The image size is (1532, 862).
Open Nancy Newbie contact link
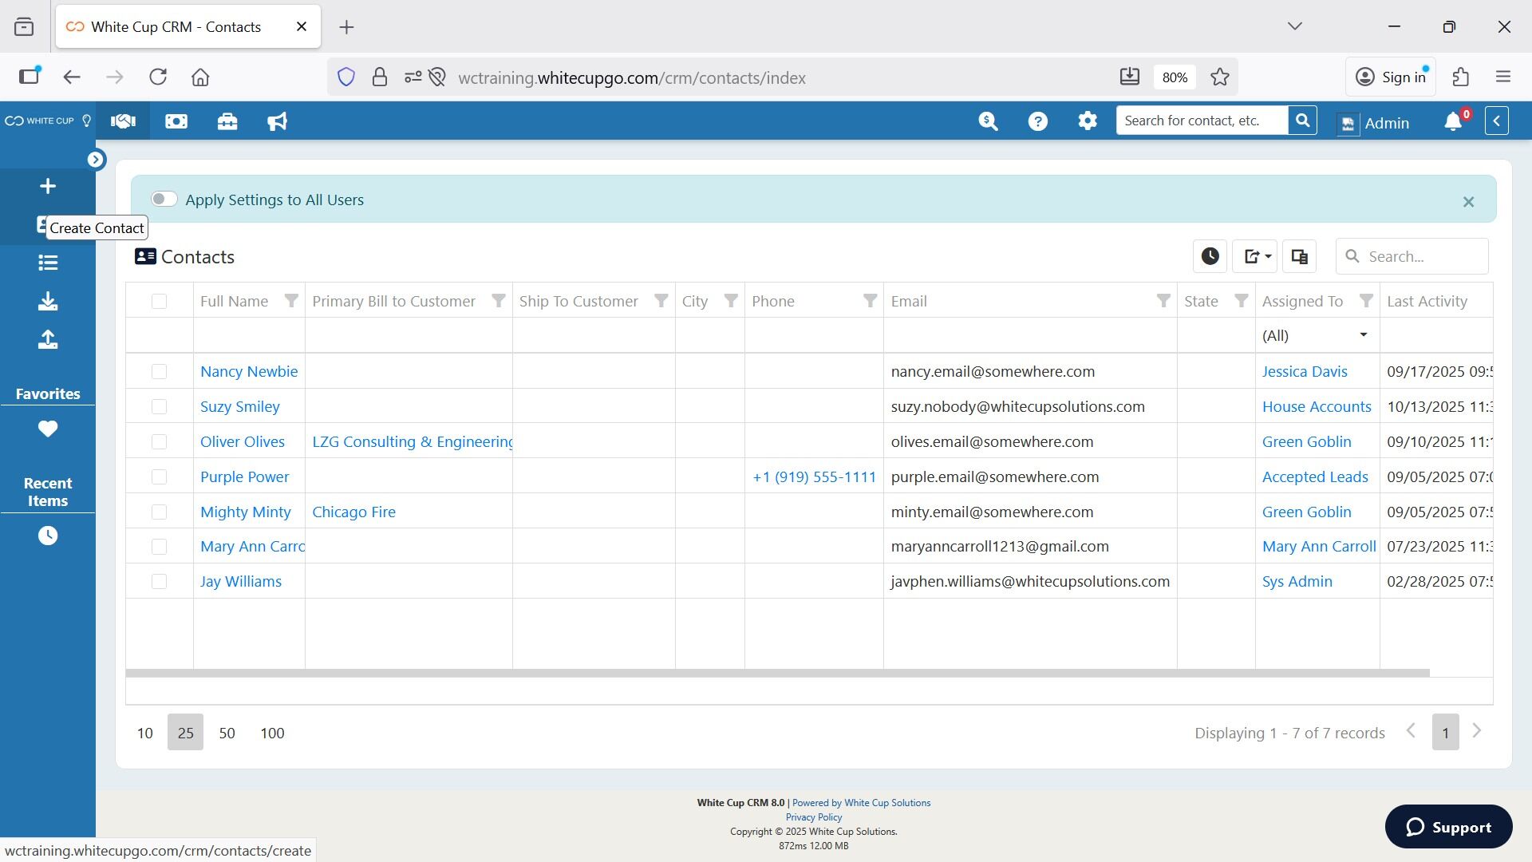click(x=249, y=372)
